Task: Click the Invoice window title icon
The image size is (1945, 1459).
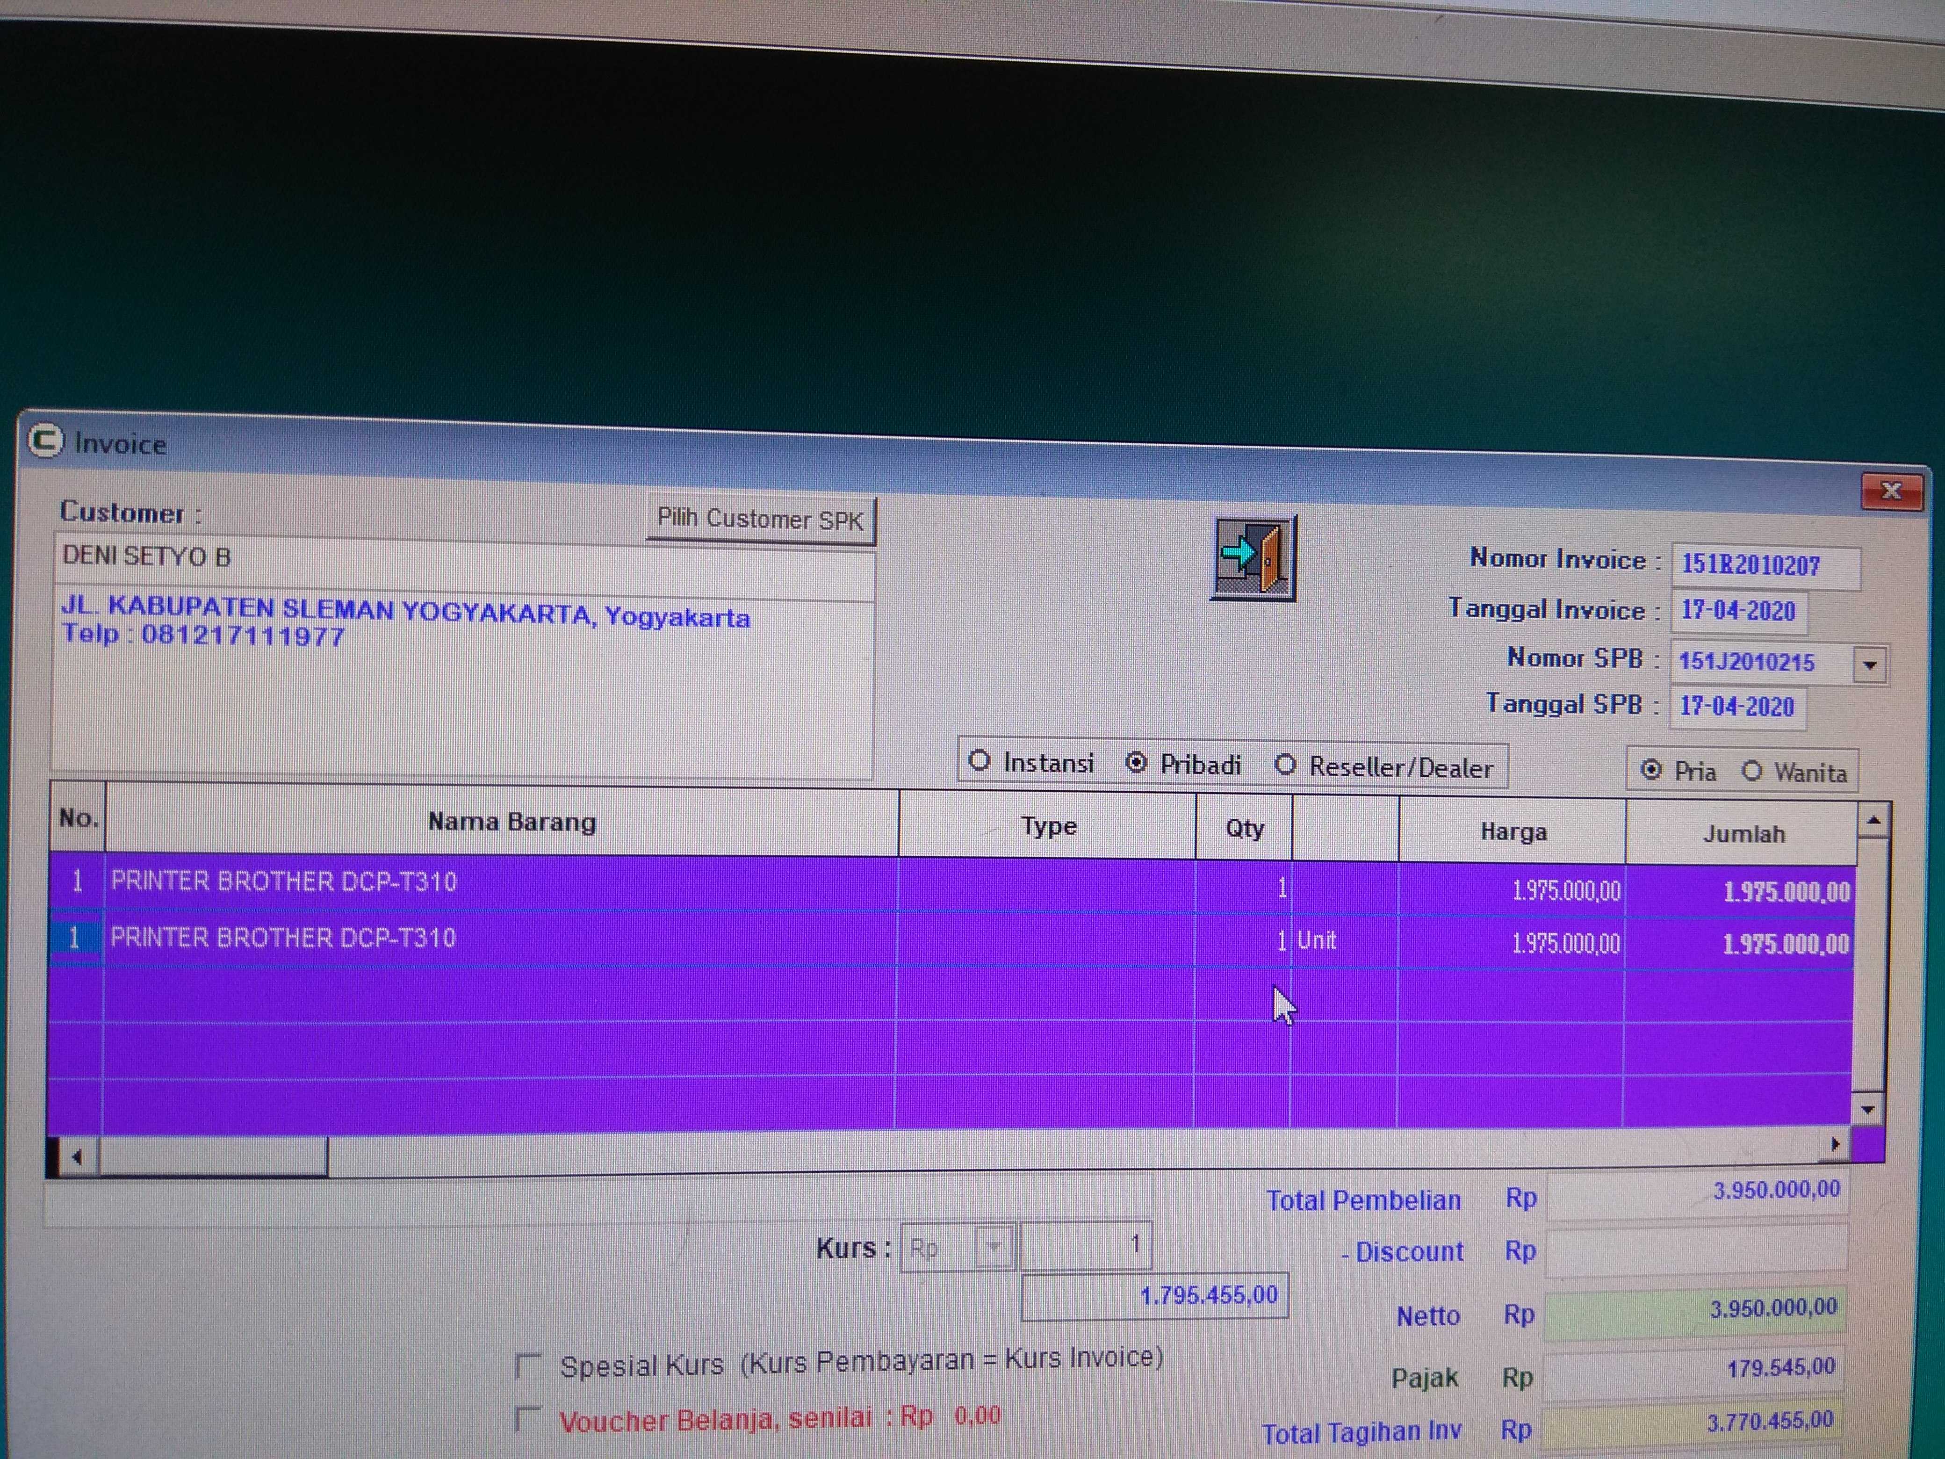Action: pyautogui.click(x=46, y=441)
